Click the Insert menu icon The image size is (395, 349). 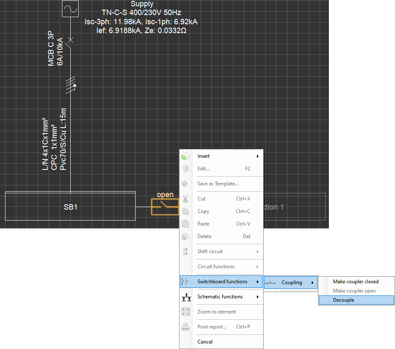(x=185, y=156)
